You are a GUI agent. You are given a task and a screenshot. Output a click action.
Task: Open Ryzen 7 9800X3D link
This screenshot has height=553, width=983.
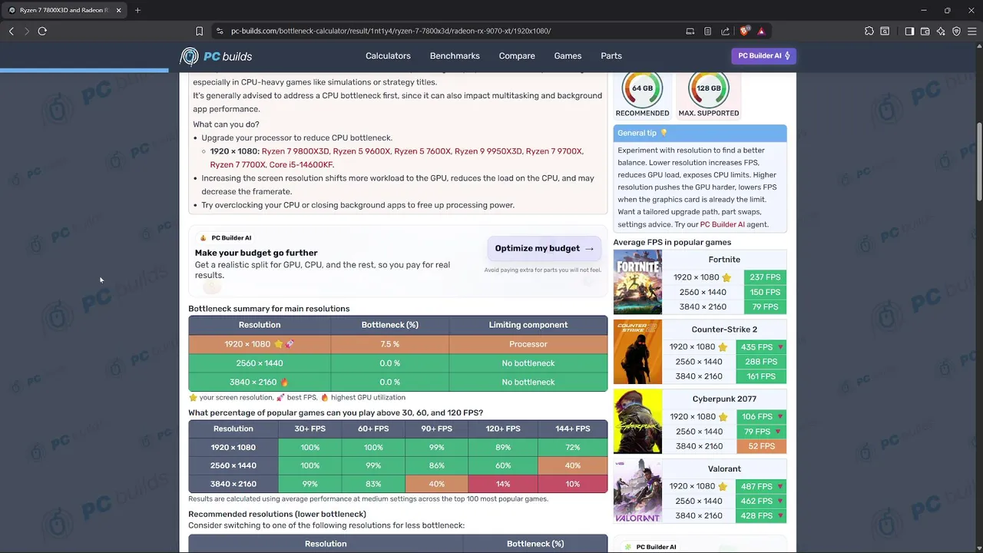pyautogui.click(x=295, y=151)
